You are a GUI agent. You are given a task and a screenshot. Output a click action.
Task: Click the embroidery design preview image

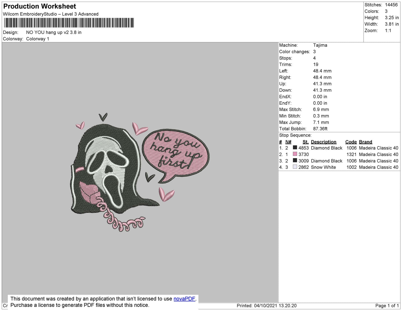coord(140,172)
